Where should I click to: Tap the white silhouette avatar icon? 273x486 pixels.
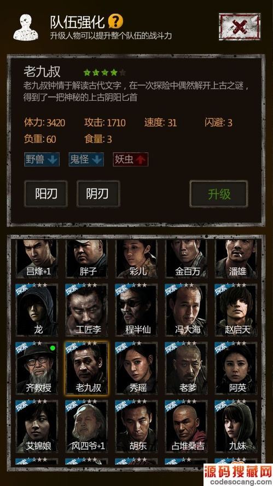26,27
